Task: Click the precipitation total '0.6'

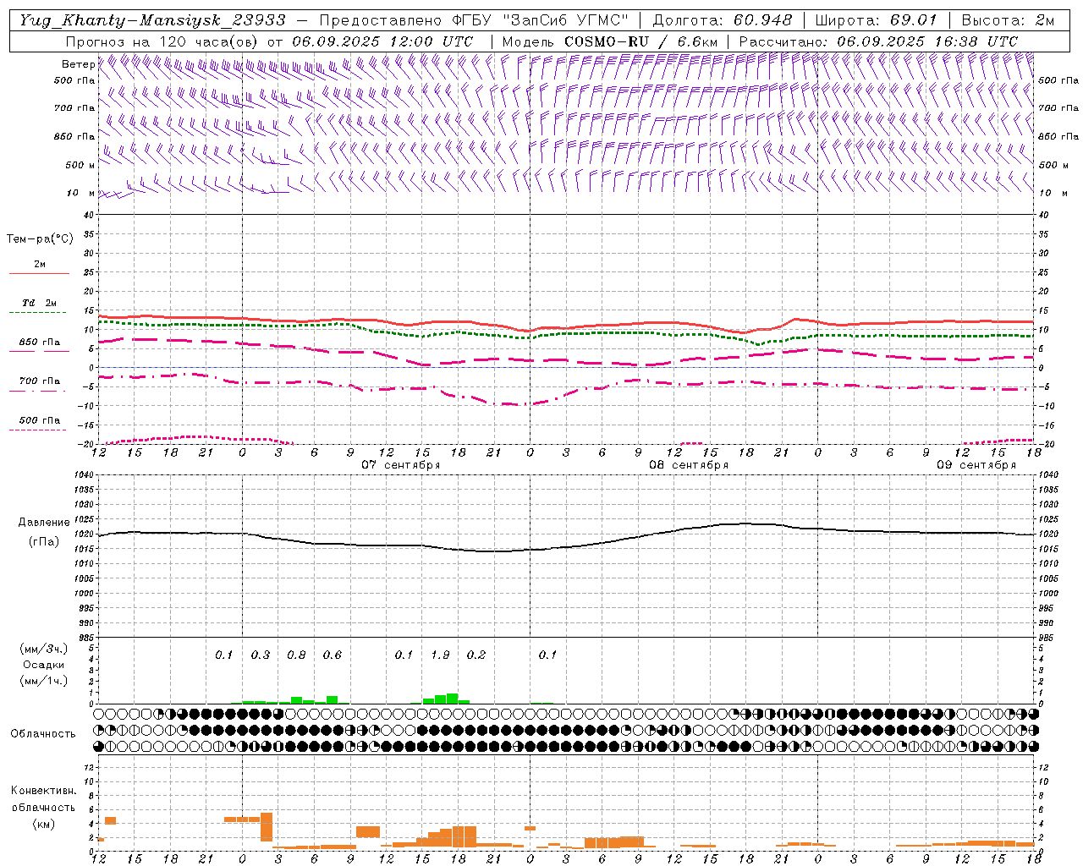Action: tap(333, 655)
